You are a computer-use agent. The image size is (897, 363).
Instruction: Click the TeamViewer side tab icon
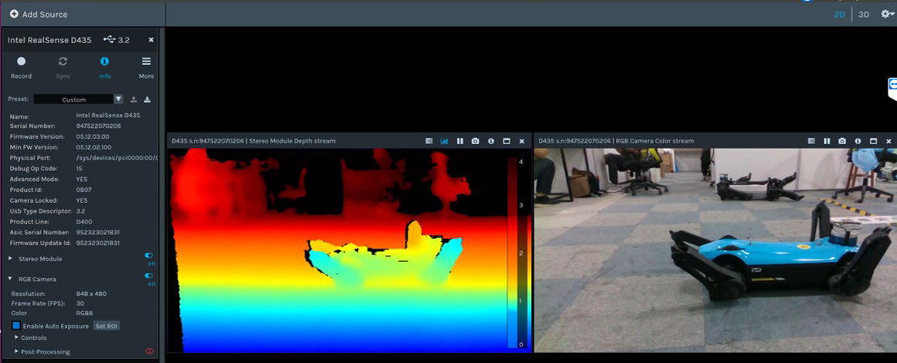click(892, 91)
